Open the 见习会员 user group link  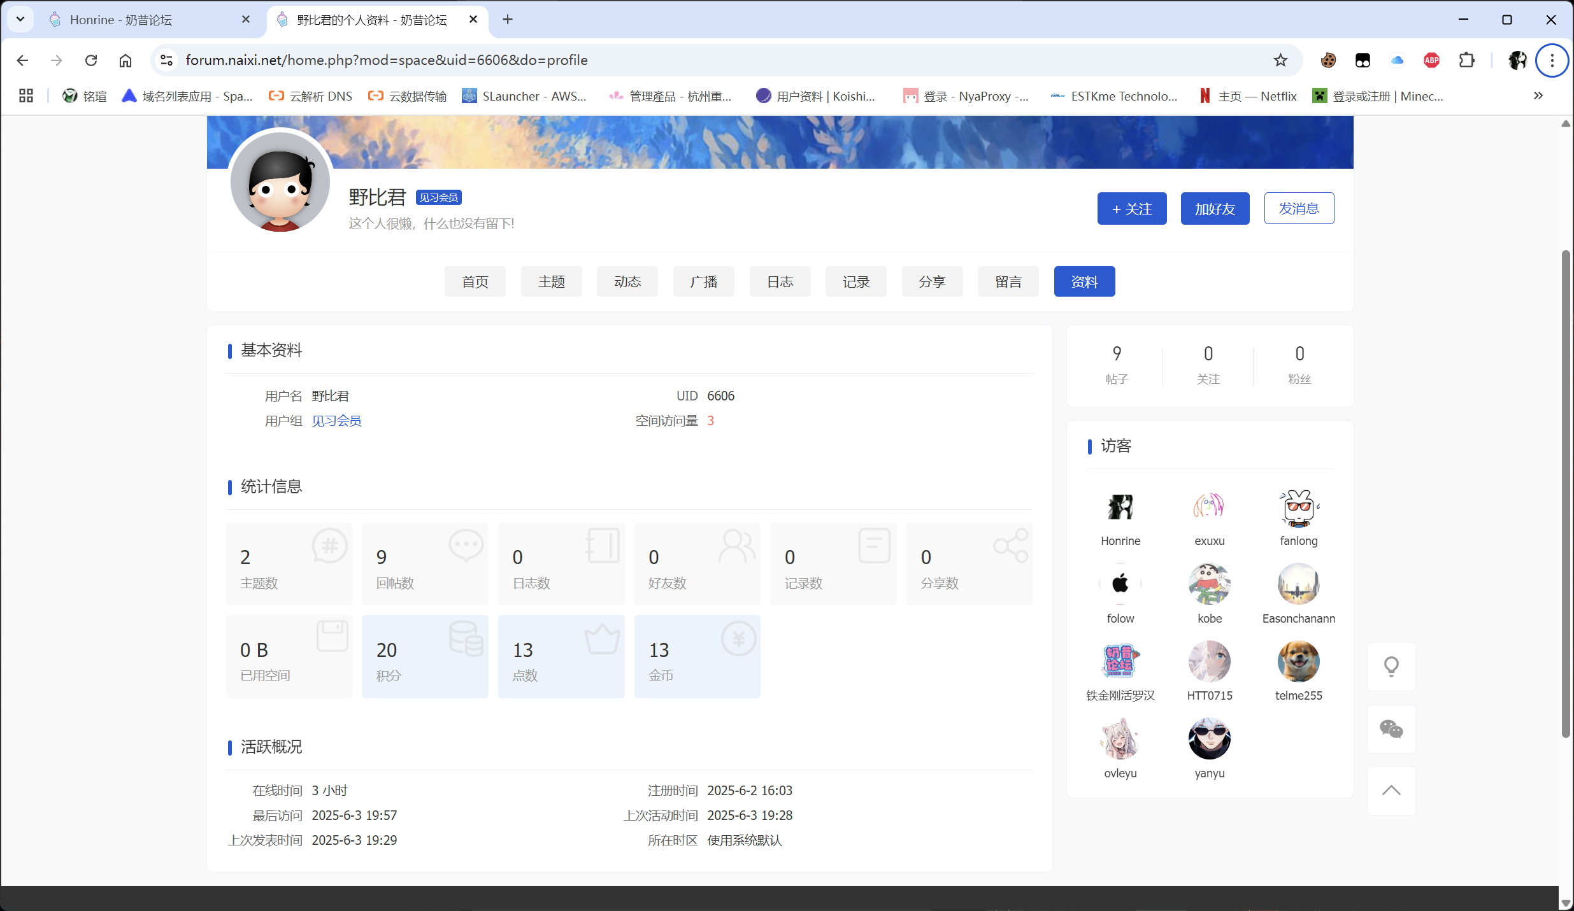click(336, 421)
